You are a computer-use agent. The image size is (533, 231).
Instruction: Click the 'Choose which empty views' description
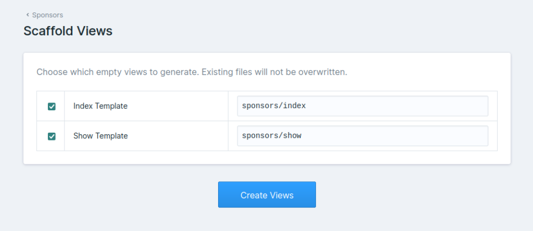[x=192, y=72]
